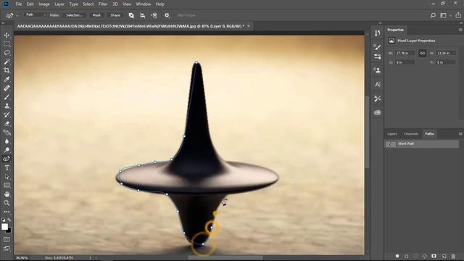The width and height of the screenshot is (464, 261).
Task: Click the height input field
Action: tap(446, 53)
